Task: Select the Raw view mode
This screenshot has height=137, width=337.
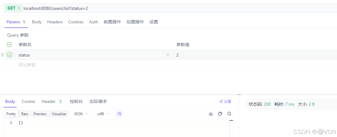Action: pos(25,114)
